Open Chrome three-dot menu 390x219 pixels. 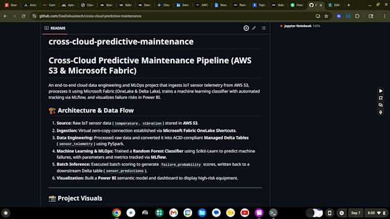(384, 16)
